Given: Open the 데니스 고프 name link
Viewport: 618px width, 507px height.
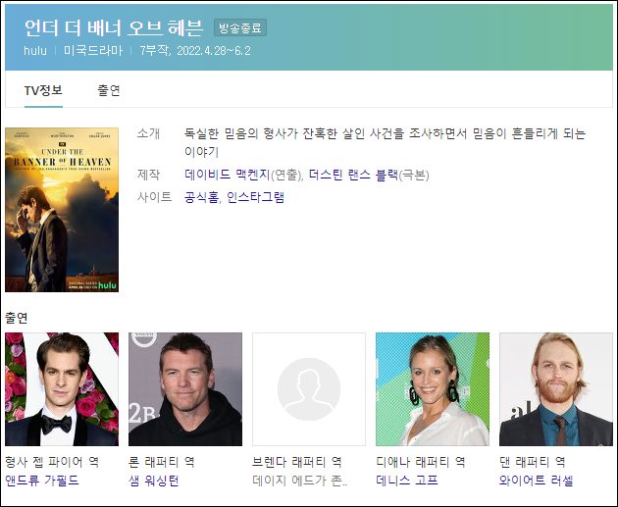Looking at the screenshot, I should coord(406,481).
